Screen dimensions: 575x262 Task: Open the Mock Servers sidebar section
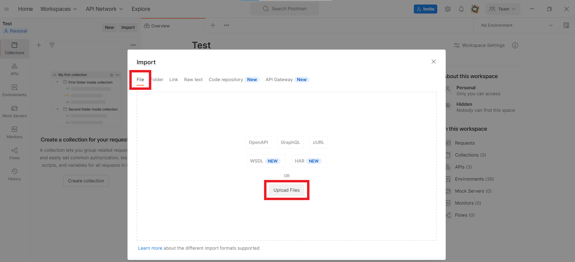point(14,111)
